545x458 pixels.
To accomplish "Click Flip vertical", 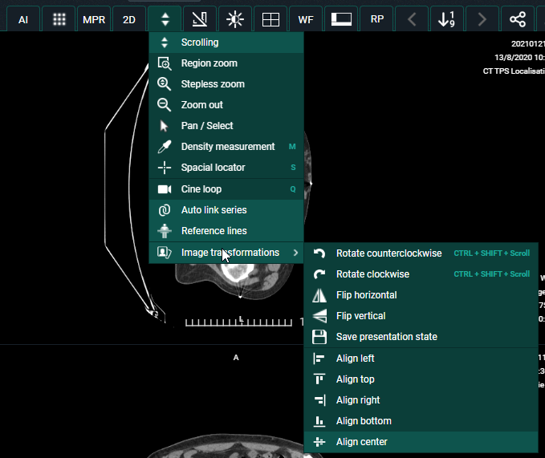I will click(421, 316).
